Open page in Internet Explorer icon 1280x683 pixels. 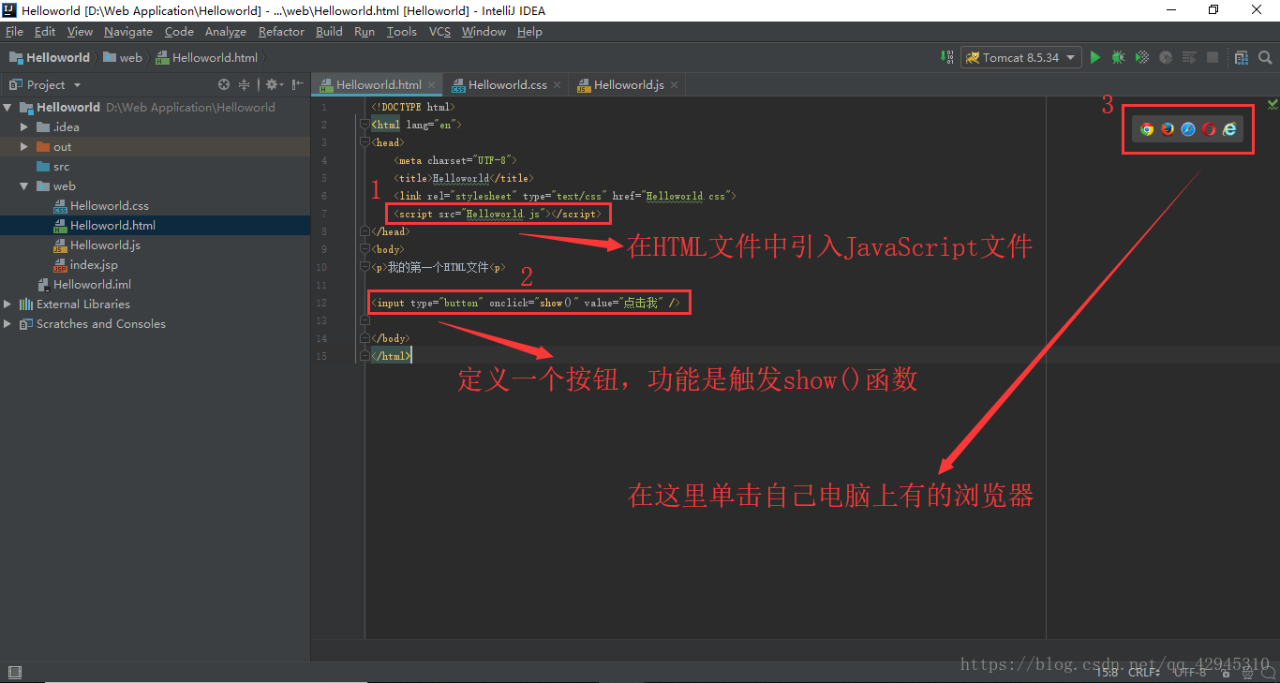pos(1229,129)
